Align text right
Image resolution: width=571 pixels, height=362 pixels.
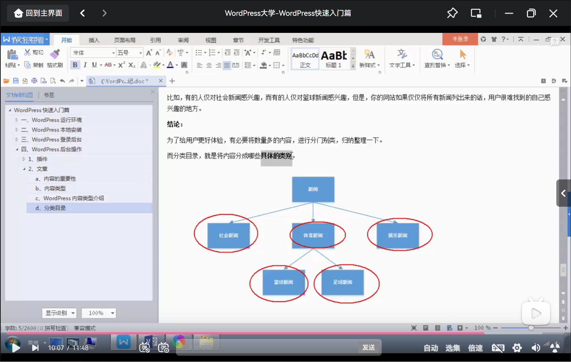[x=218, y=65]
